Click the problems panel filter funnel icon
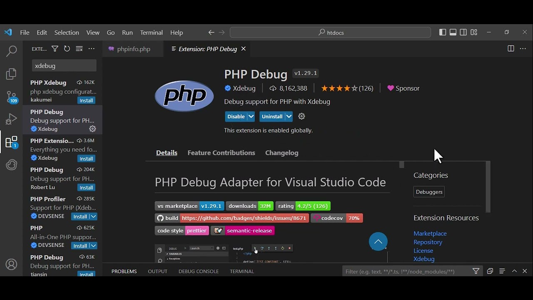The width and height of the screenshot is (533, 300). (476, 271)
